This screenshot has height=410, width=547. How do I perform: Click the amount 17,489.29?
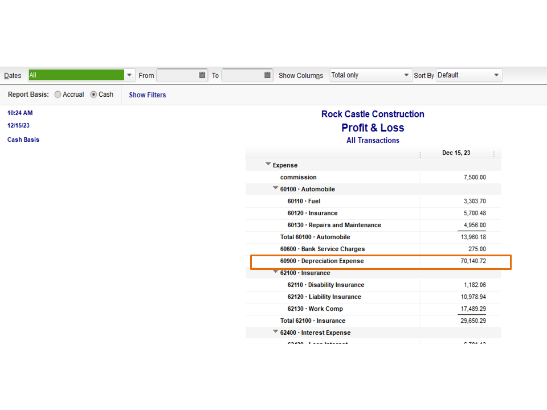pyautogui.click(x=473, y=309)
